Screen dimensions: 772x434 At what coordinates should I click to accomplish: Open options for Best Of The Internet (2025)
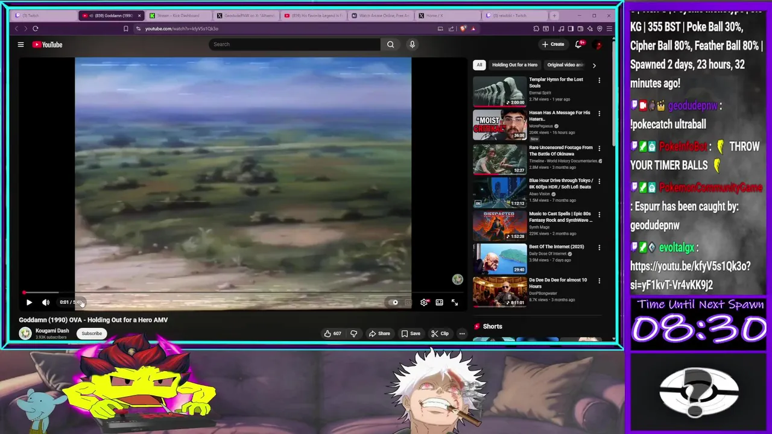(599, 247)
